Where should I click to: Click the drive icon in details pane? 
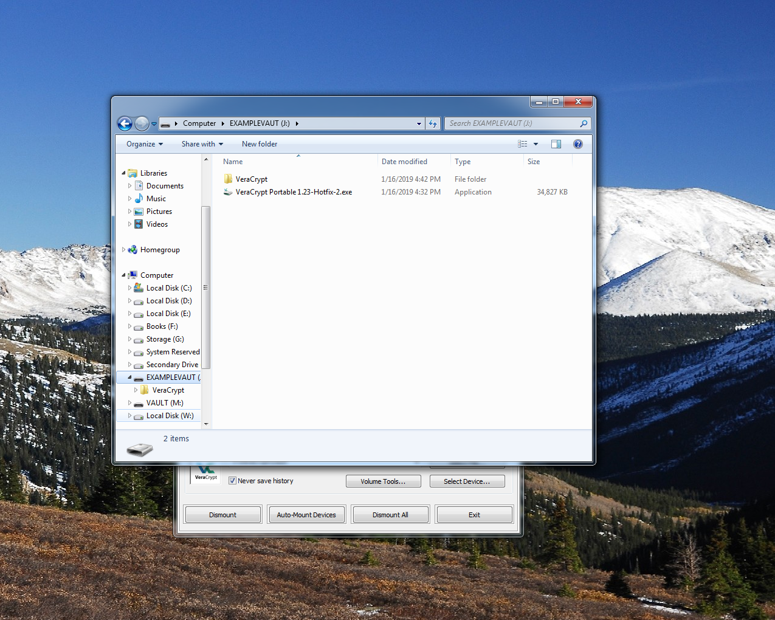[140, 449]
